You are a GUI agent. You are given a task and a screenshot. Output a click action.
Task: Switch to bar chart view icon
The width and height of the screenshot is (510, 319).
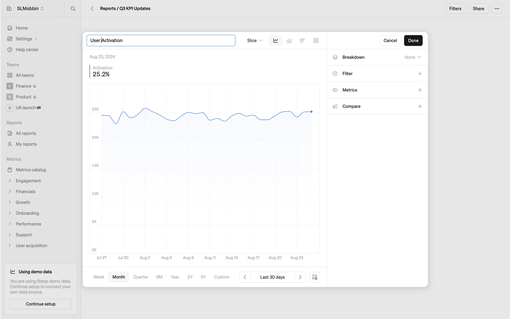click(289, 40)
